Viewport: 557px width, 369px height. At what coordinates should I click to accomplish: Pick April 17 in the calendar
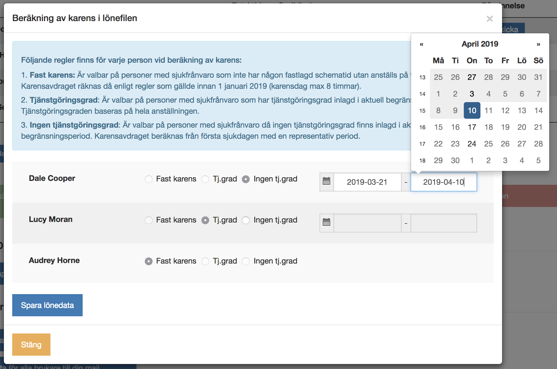pos(472,127)
